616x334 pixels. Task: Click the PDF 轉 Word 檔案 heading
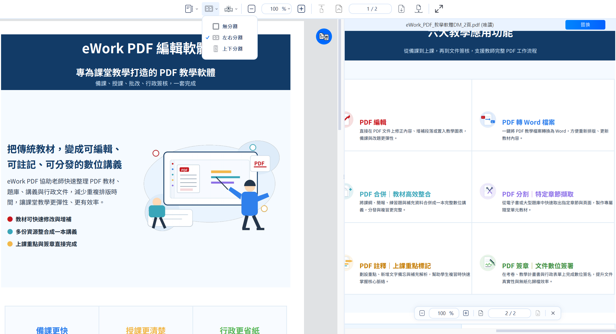[x=528, y=122]
